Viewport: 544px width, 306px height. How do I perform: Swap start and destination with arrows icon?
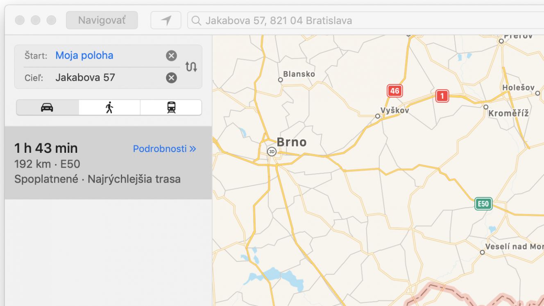[191, 66]
